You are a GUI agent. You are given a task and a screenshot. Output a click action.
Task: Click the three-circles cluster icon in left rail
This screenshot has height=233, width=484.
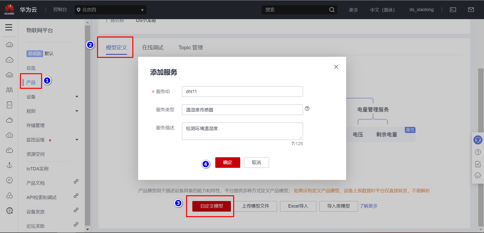[x=10, y=196]
